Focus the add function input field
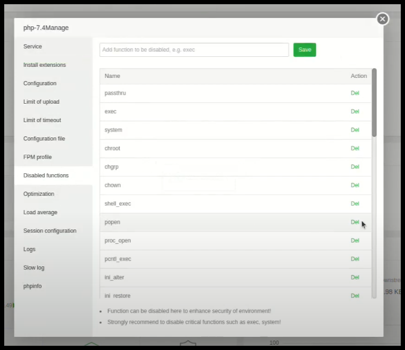405x350 pixels. [x=194, y=49]
